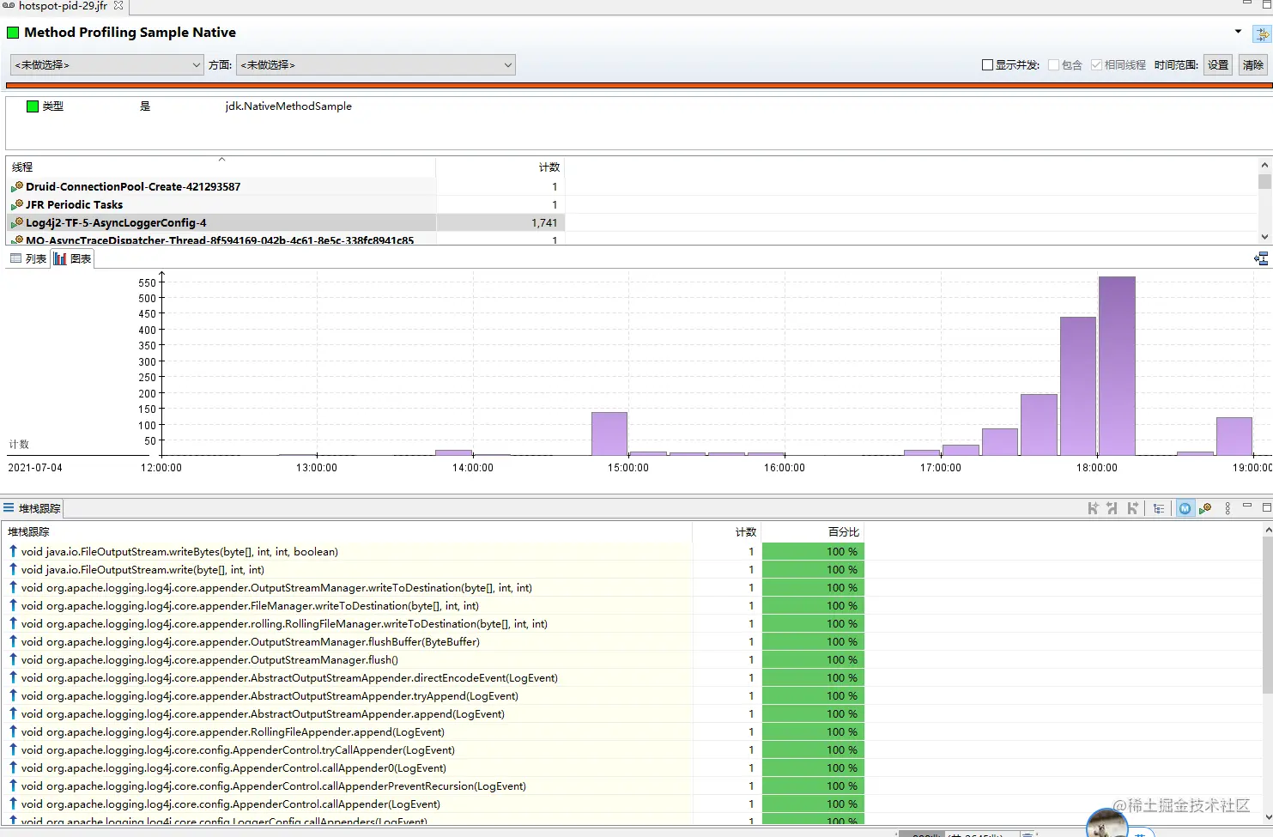The height and width of the screenshot is (837, 1273).
Task: Click the 设置 time range button
Action: tap(1218, 64)
